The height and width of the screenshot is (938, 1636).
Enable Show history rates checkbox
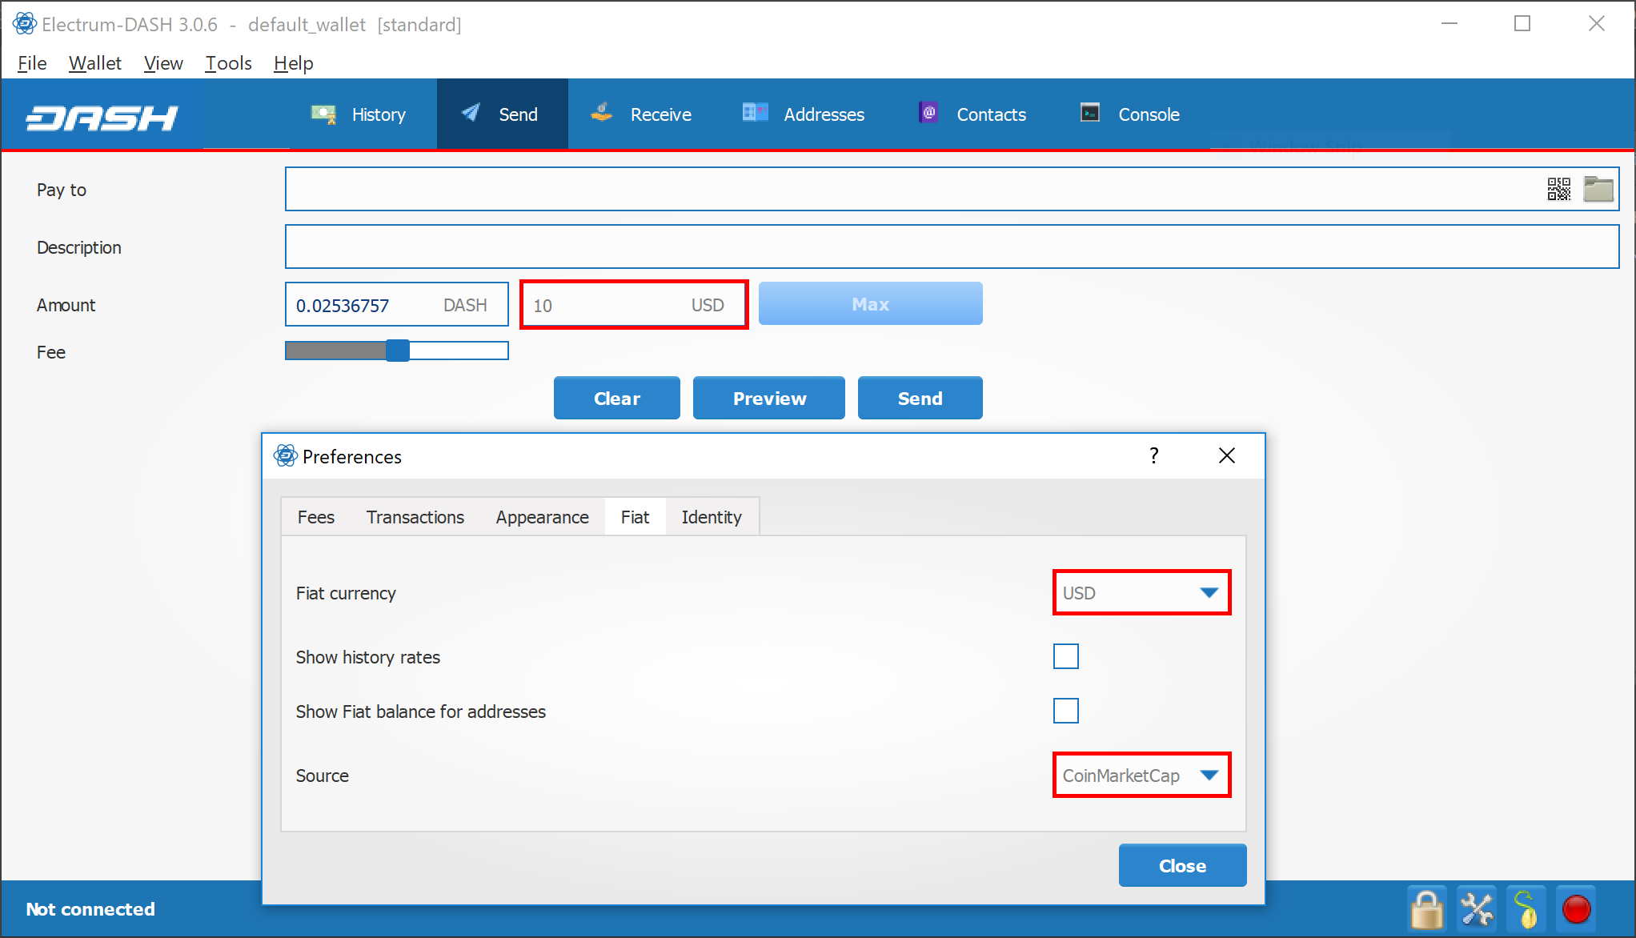1065,656
